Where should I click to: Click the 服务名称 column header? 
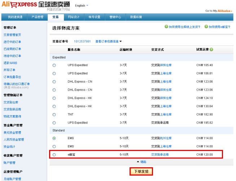74,49
